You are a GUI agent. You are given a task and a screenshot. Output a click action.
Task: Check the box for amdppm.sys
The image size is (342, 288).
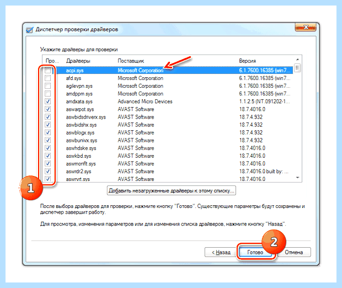tap(47, 94)
